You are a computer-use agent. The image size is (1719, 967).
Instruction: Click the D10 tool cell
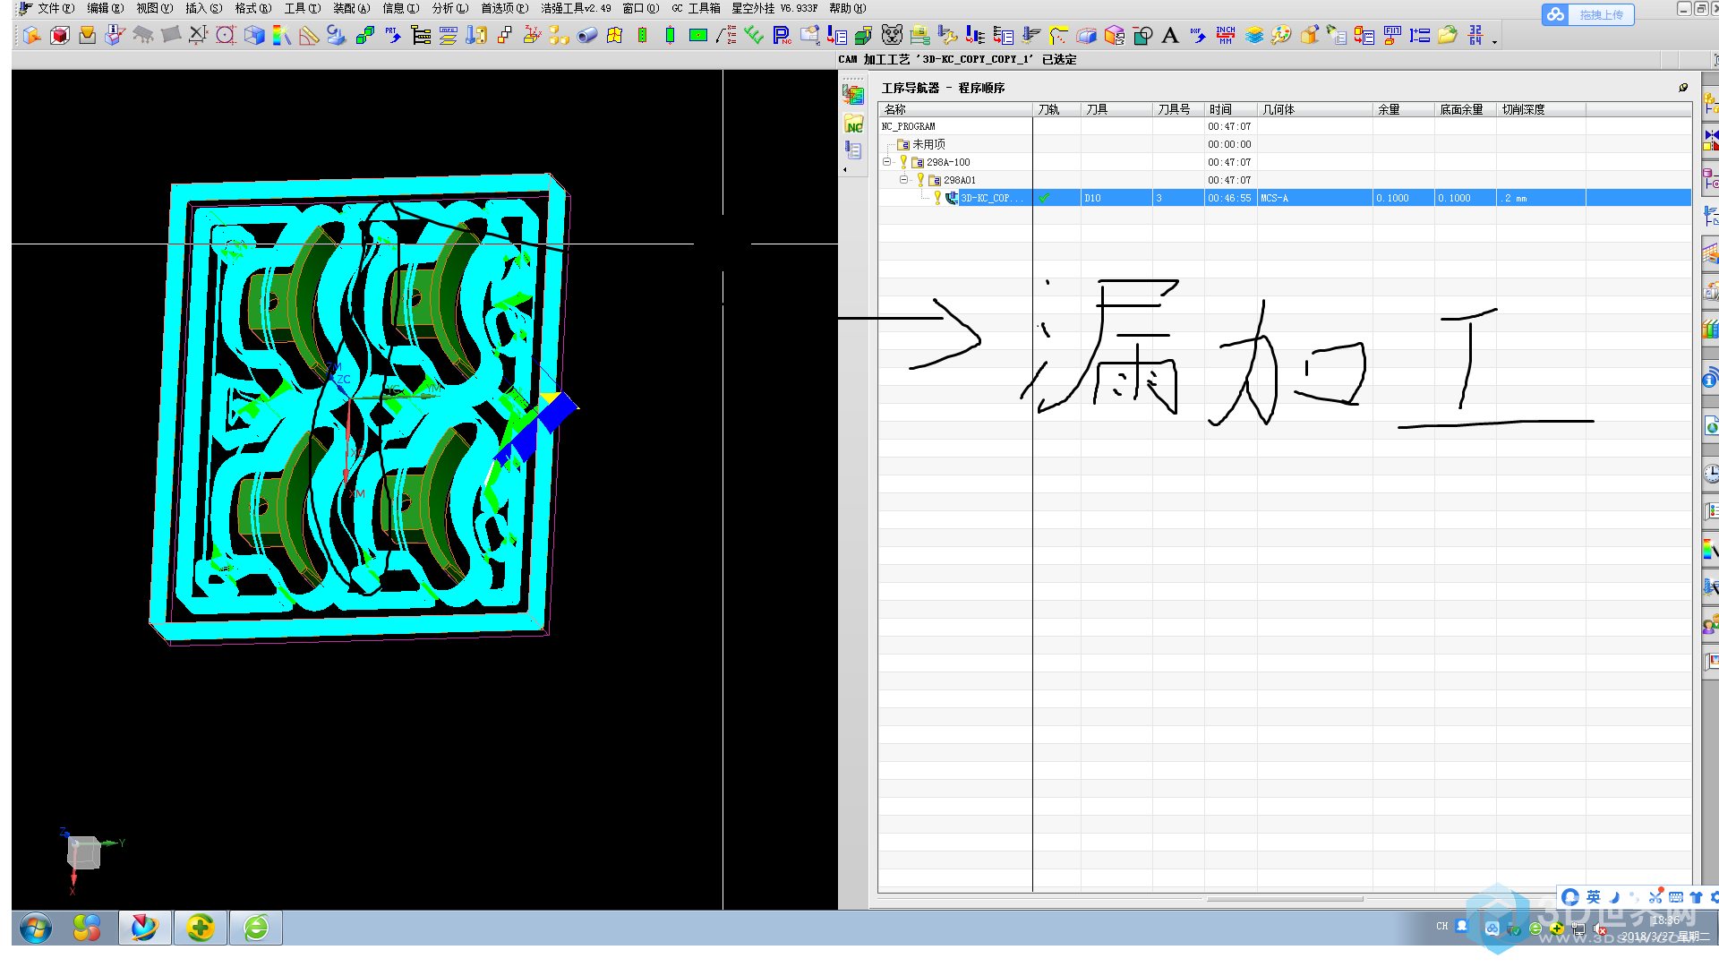pyautogui.click(x=1116, y=198)
